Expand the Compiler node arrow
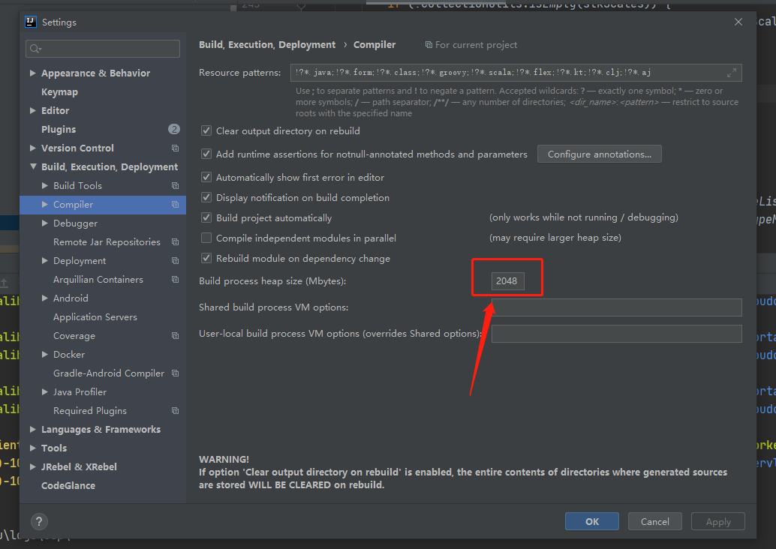This screenshot has height=549, width=776. (x=44, y=204)
